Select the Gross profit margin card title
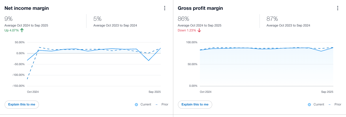The width and height of the screenshot is (346, 117). 200,8
